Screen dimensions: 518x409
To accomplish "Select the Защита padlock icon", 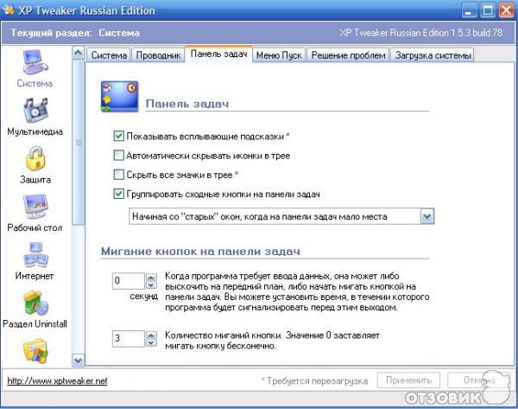I will (x=35, y=158).
